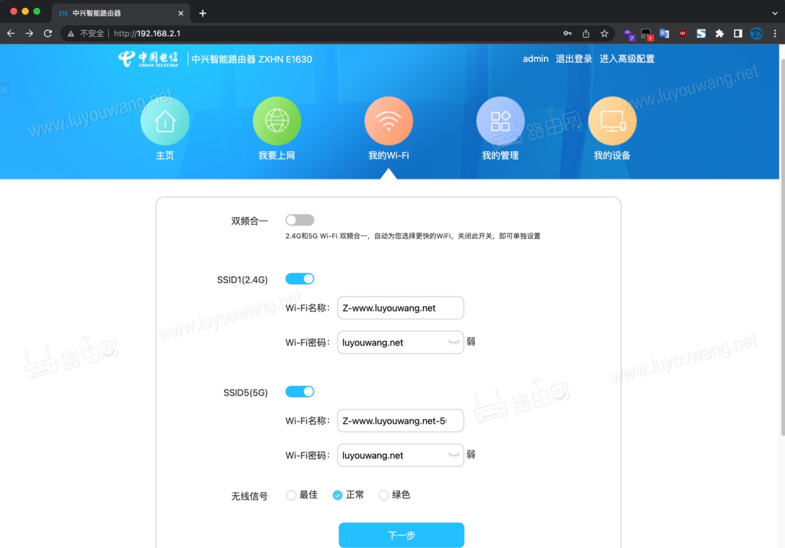Open the 我的管理 management icon

500,122
